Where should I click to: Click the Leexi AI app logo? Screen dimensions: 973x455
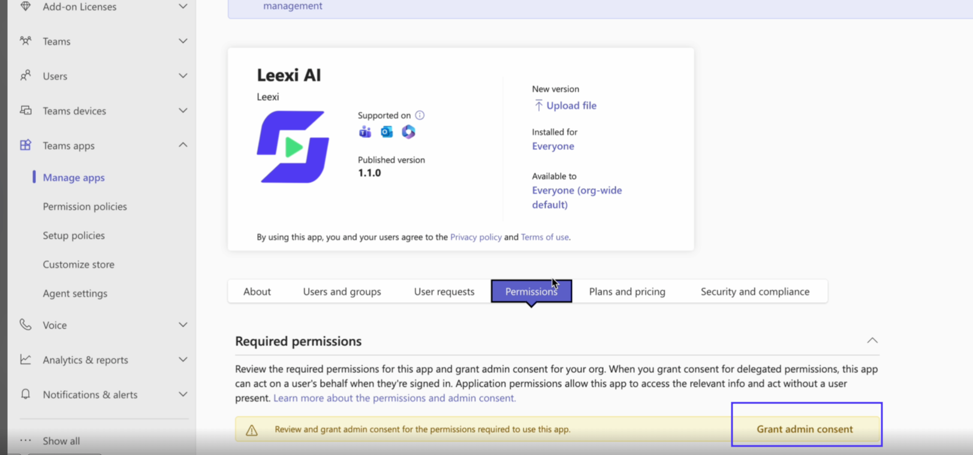tap(293, 147)
